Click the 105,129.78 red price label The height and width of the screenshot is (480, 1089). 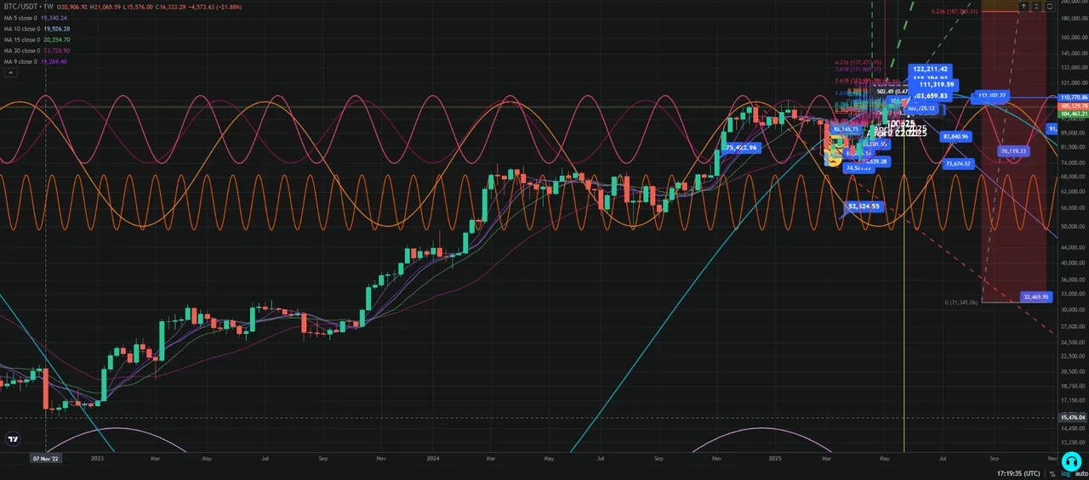(x=1073, y=105)
